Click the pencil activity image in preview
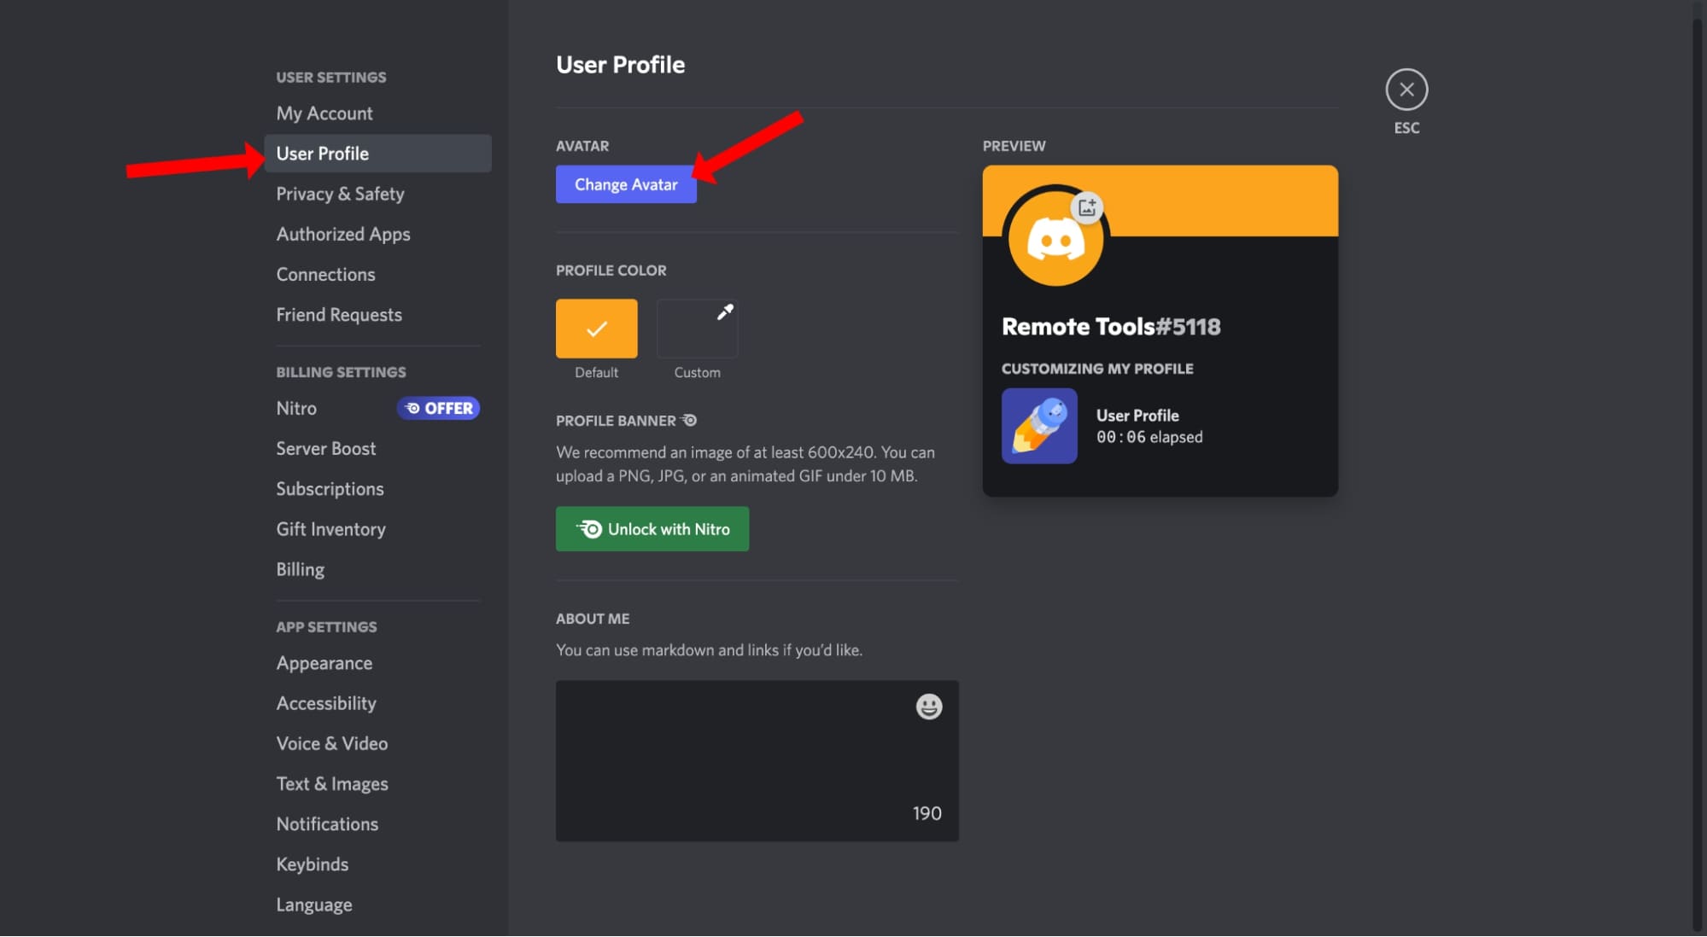This screenshot has width=1707, height=937. click(x=1039, y=426)
